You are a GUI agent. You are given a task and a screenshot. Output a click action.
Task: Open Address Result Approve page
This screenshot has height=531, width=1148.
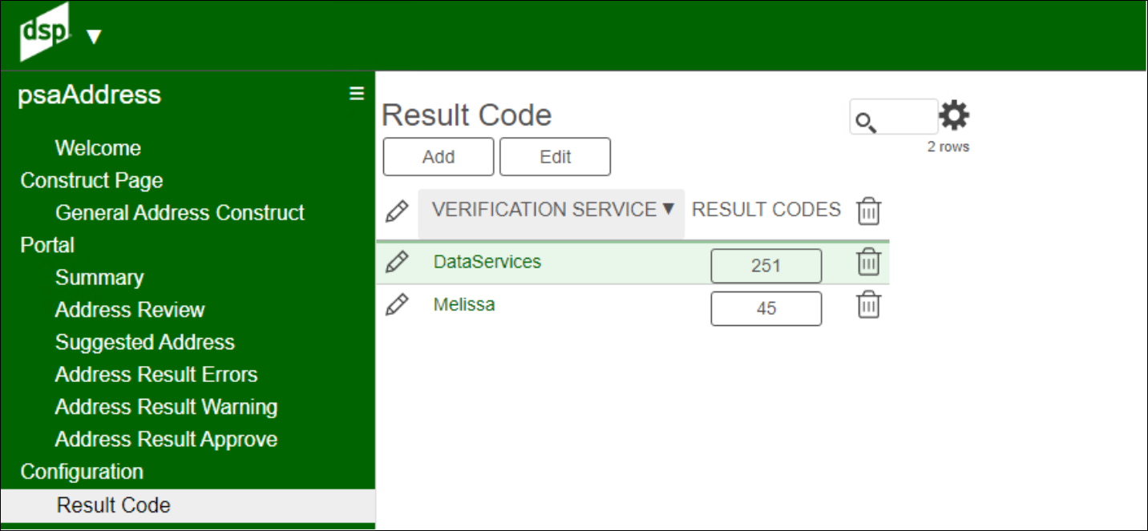(167, 440)
